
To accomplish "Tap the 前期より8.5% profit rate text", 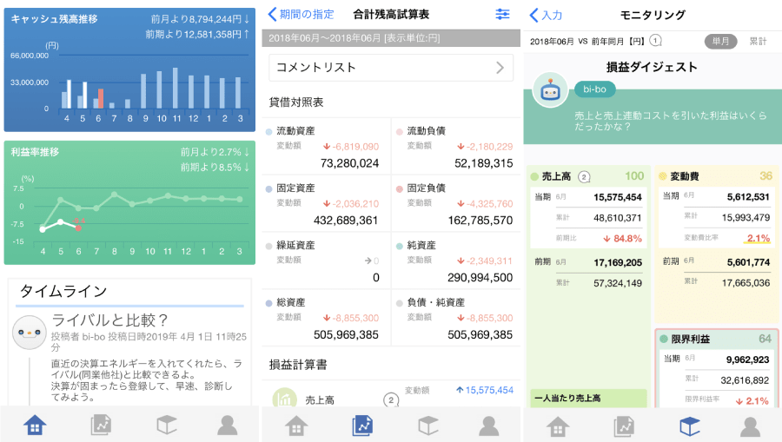I will (x=215, y=168).
